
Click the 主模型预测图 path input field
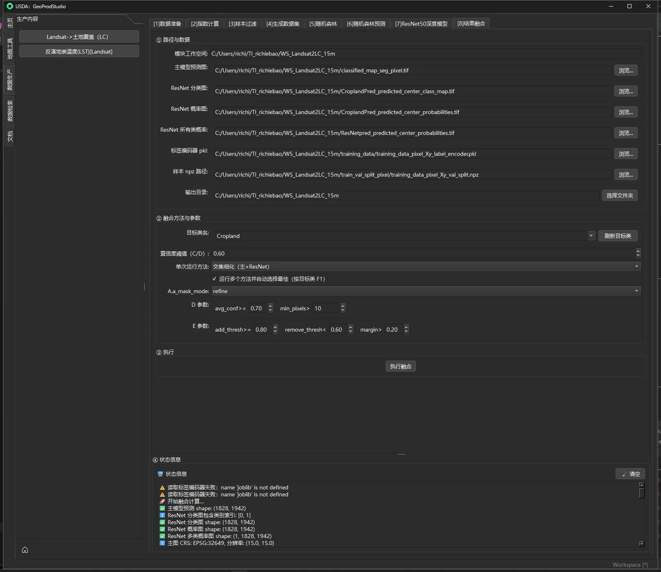412,70
